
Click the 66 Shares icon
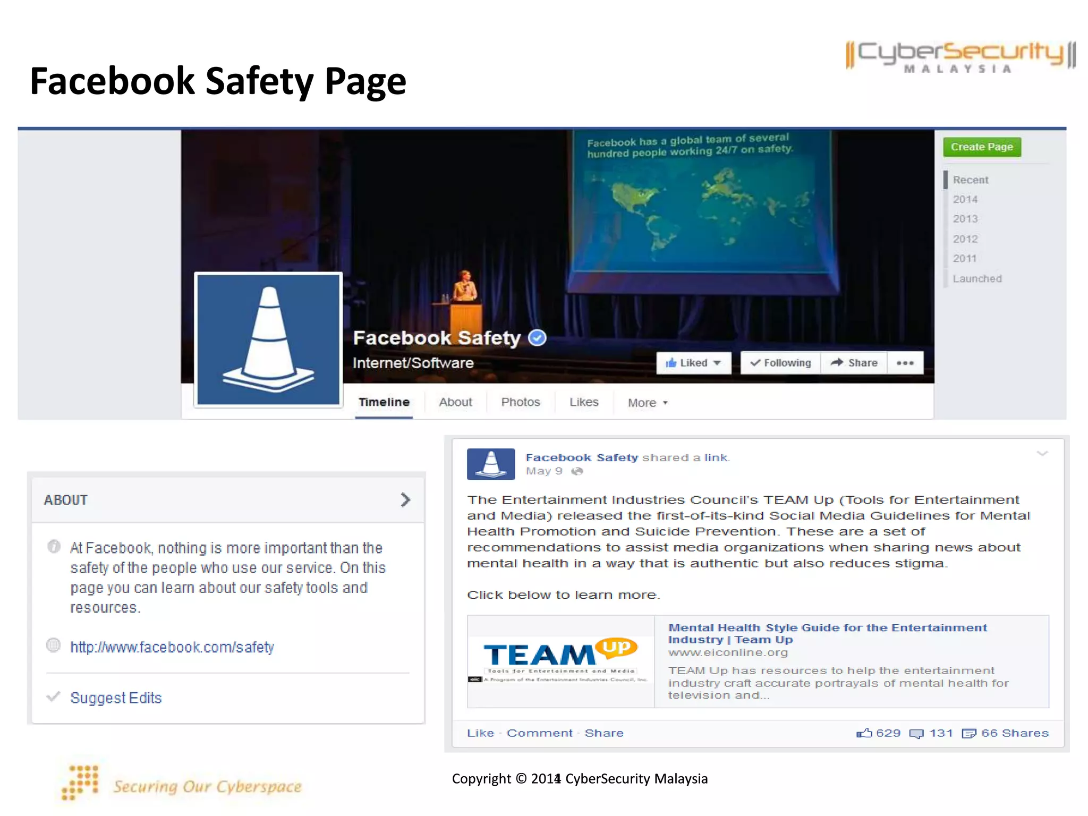click(x=969, y=734)
